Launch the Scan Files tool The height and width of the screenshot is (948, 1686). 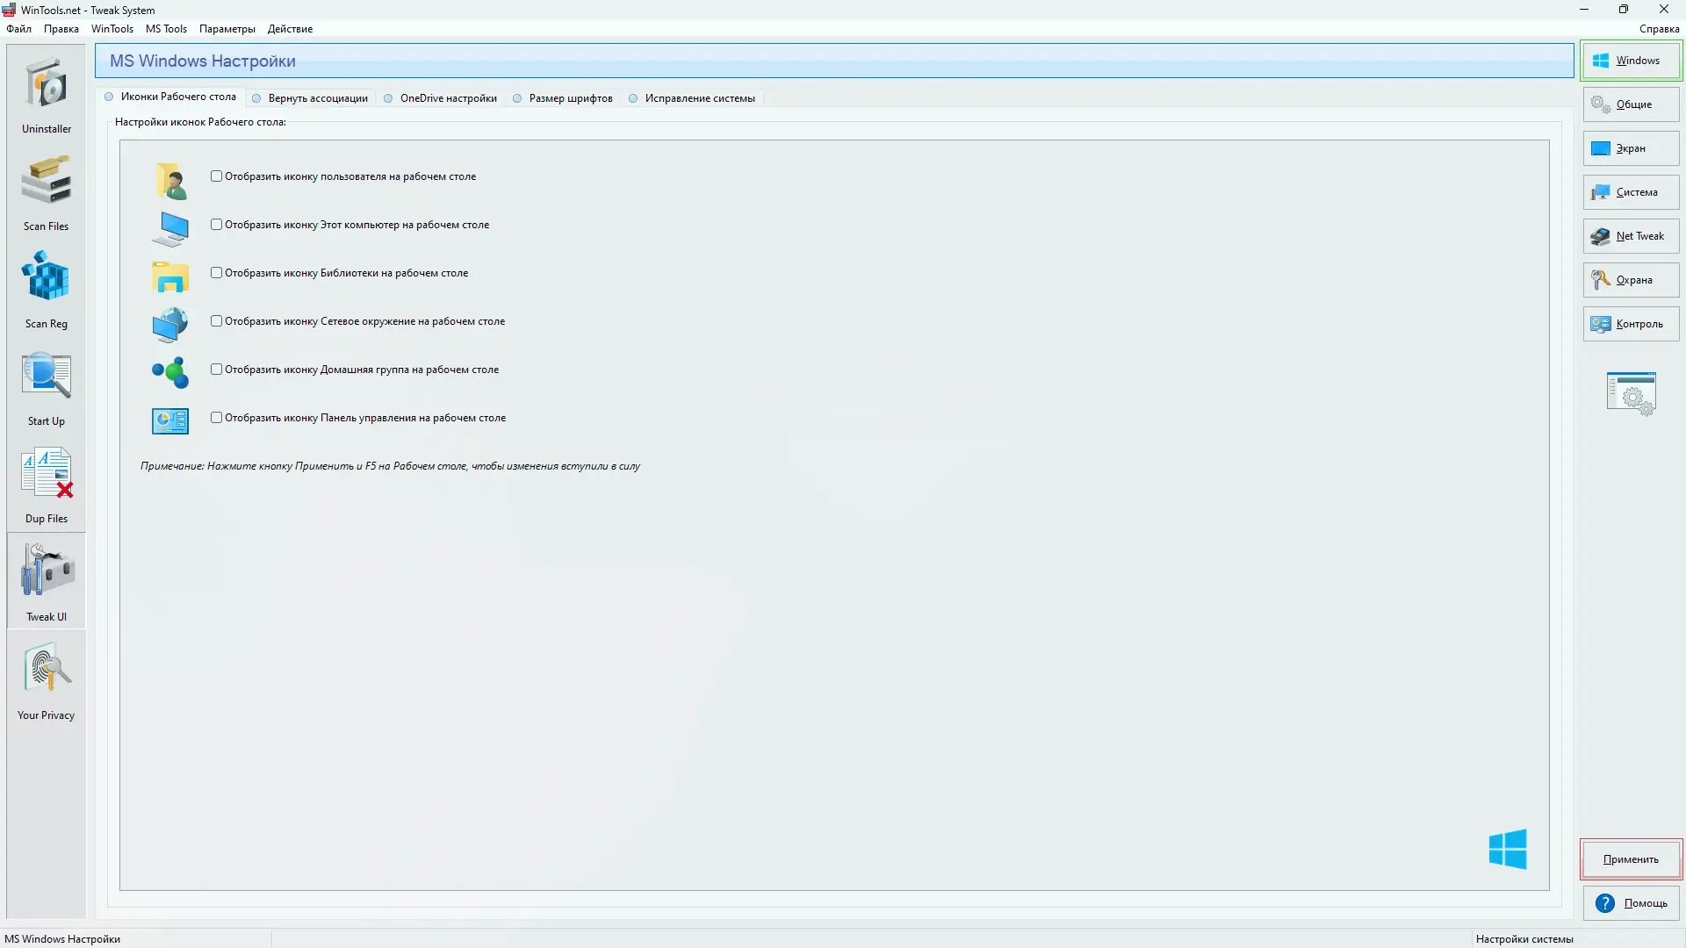click(47, 192)
